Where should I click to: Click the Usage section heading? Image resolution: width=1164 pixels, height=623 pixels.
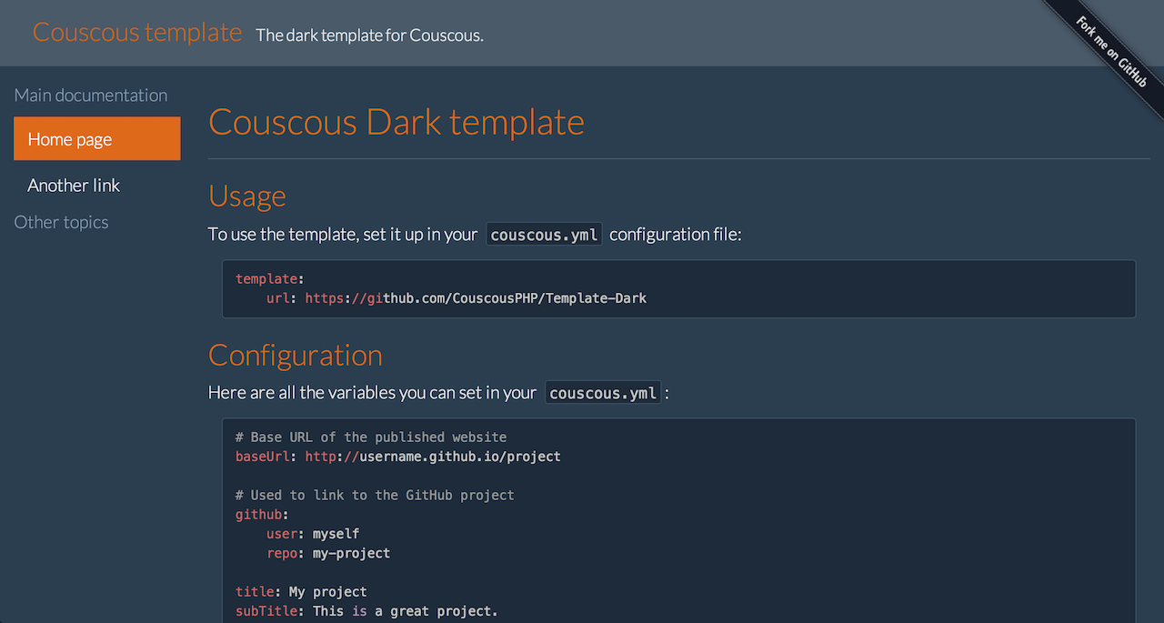click(247, 196)
